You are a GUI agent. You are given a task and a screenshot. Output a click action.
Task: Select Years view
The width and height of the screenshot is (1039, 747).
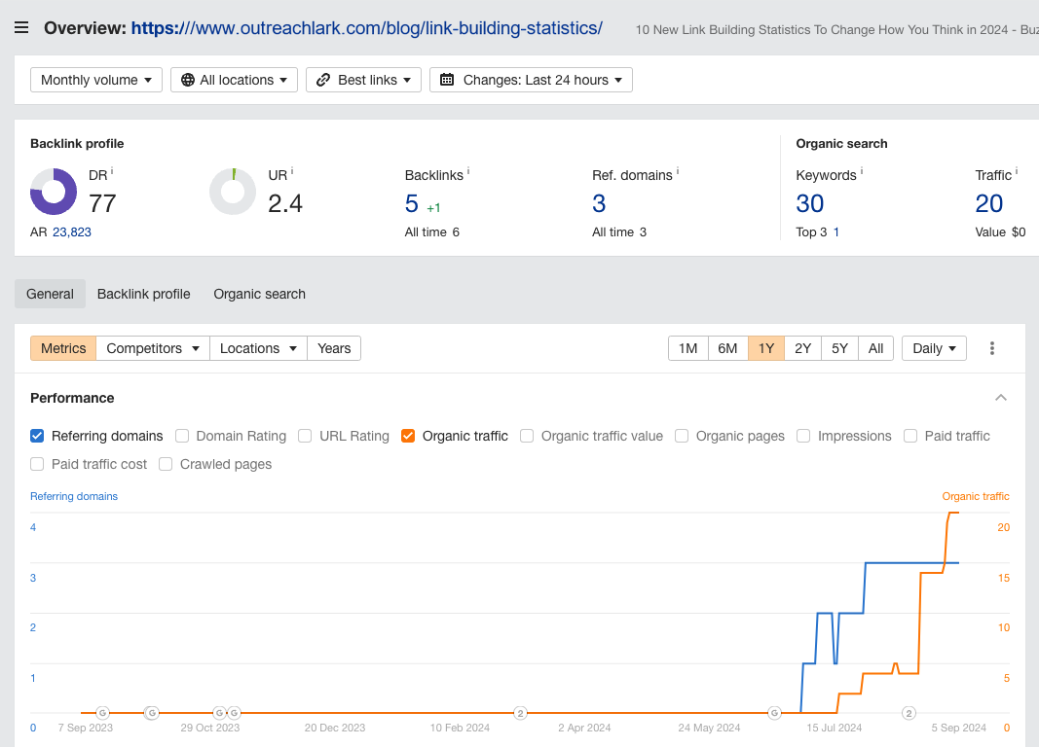334,348
